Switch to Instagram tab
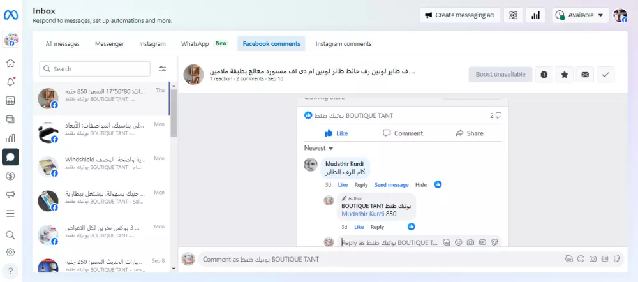Viewport: 638px width, 282px height. click(x=152, y=43)
